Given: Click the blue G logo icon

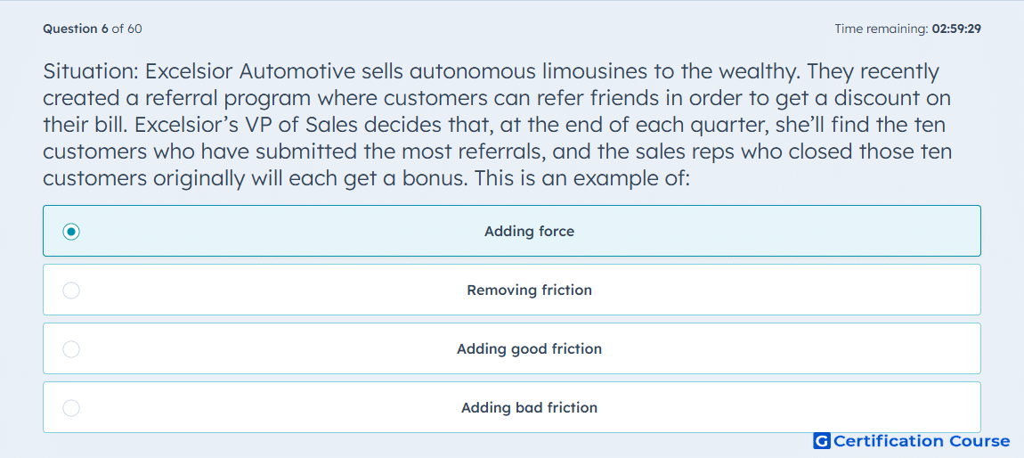Looking at the screenshot, I should tap(822, 441).
